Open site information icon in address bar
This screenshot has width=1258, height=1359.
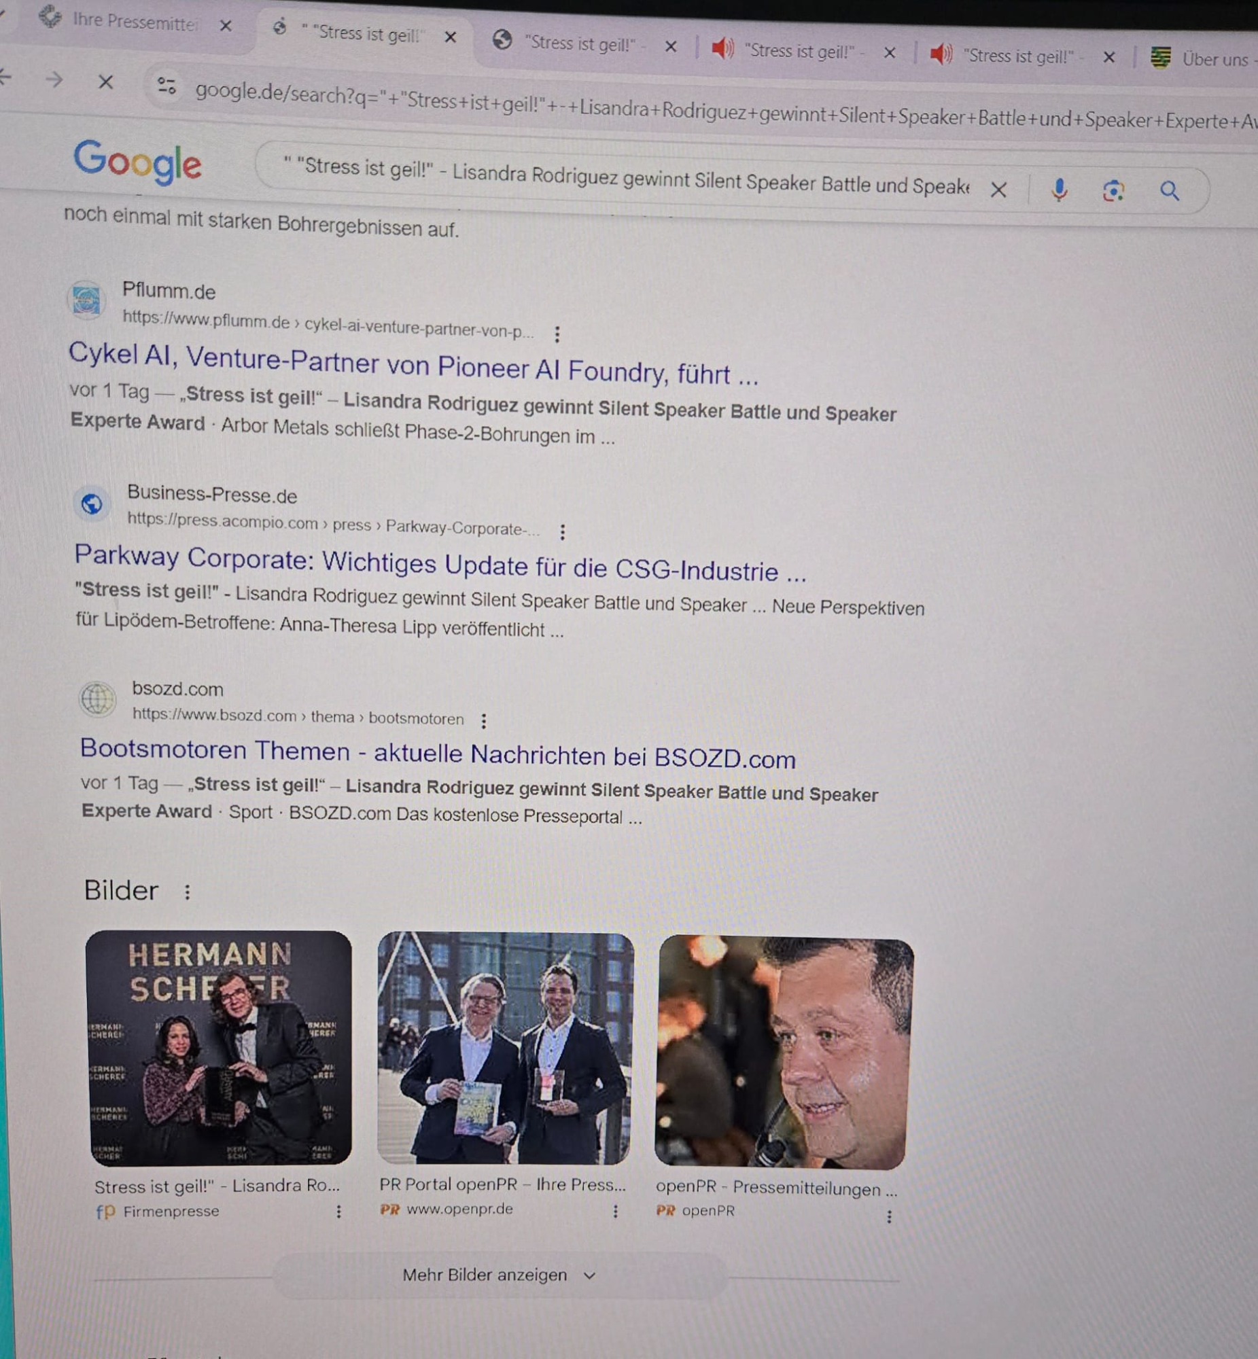[x=166, y=86]
